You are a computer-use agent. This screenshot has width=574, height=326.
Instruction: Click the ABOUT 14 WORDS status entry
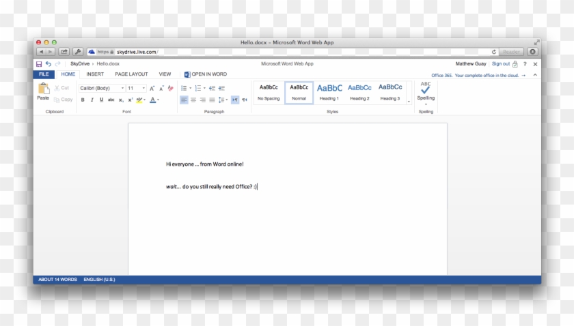[58, 280]
